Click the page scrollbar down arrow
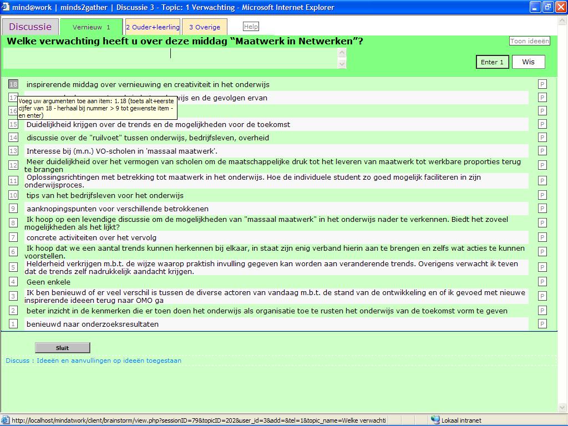Image resolution: width=568 pixels, height=426 pixels. [562, 408]
